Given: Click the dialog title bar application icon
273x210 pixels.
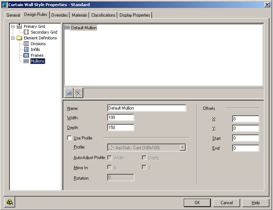Looking at the screenshot, I should (5, 5).
